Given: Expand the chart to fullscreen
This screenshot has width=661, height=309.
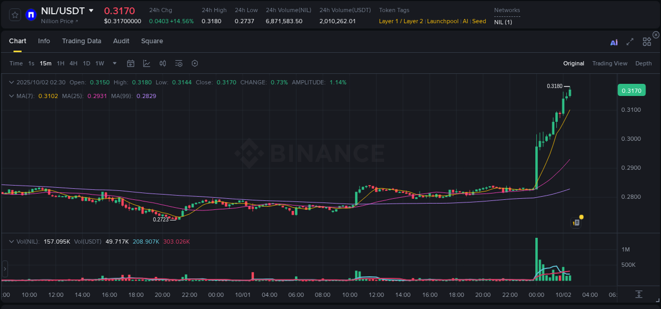Looking at the screenshot, I should (630, 42).
